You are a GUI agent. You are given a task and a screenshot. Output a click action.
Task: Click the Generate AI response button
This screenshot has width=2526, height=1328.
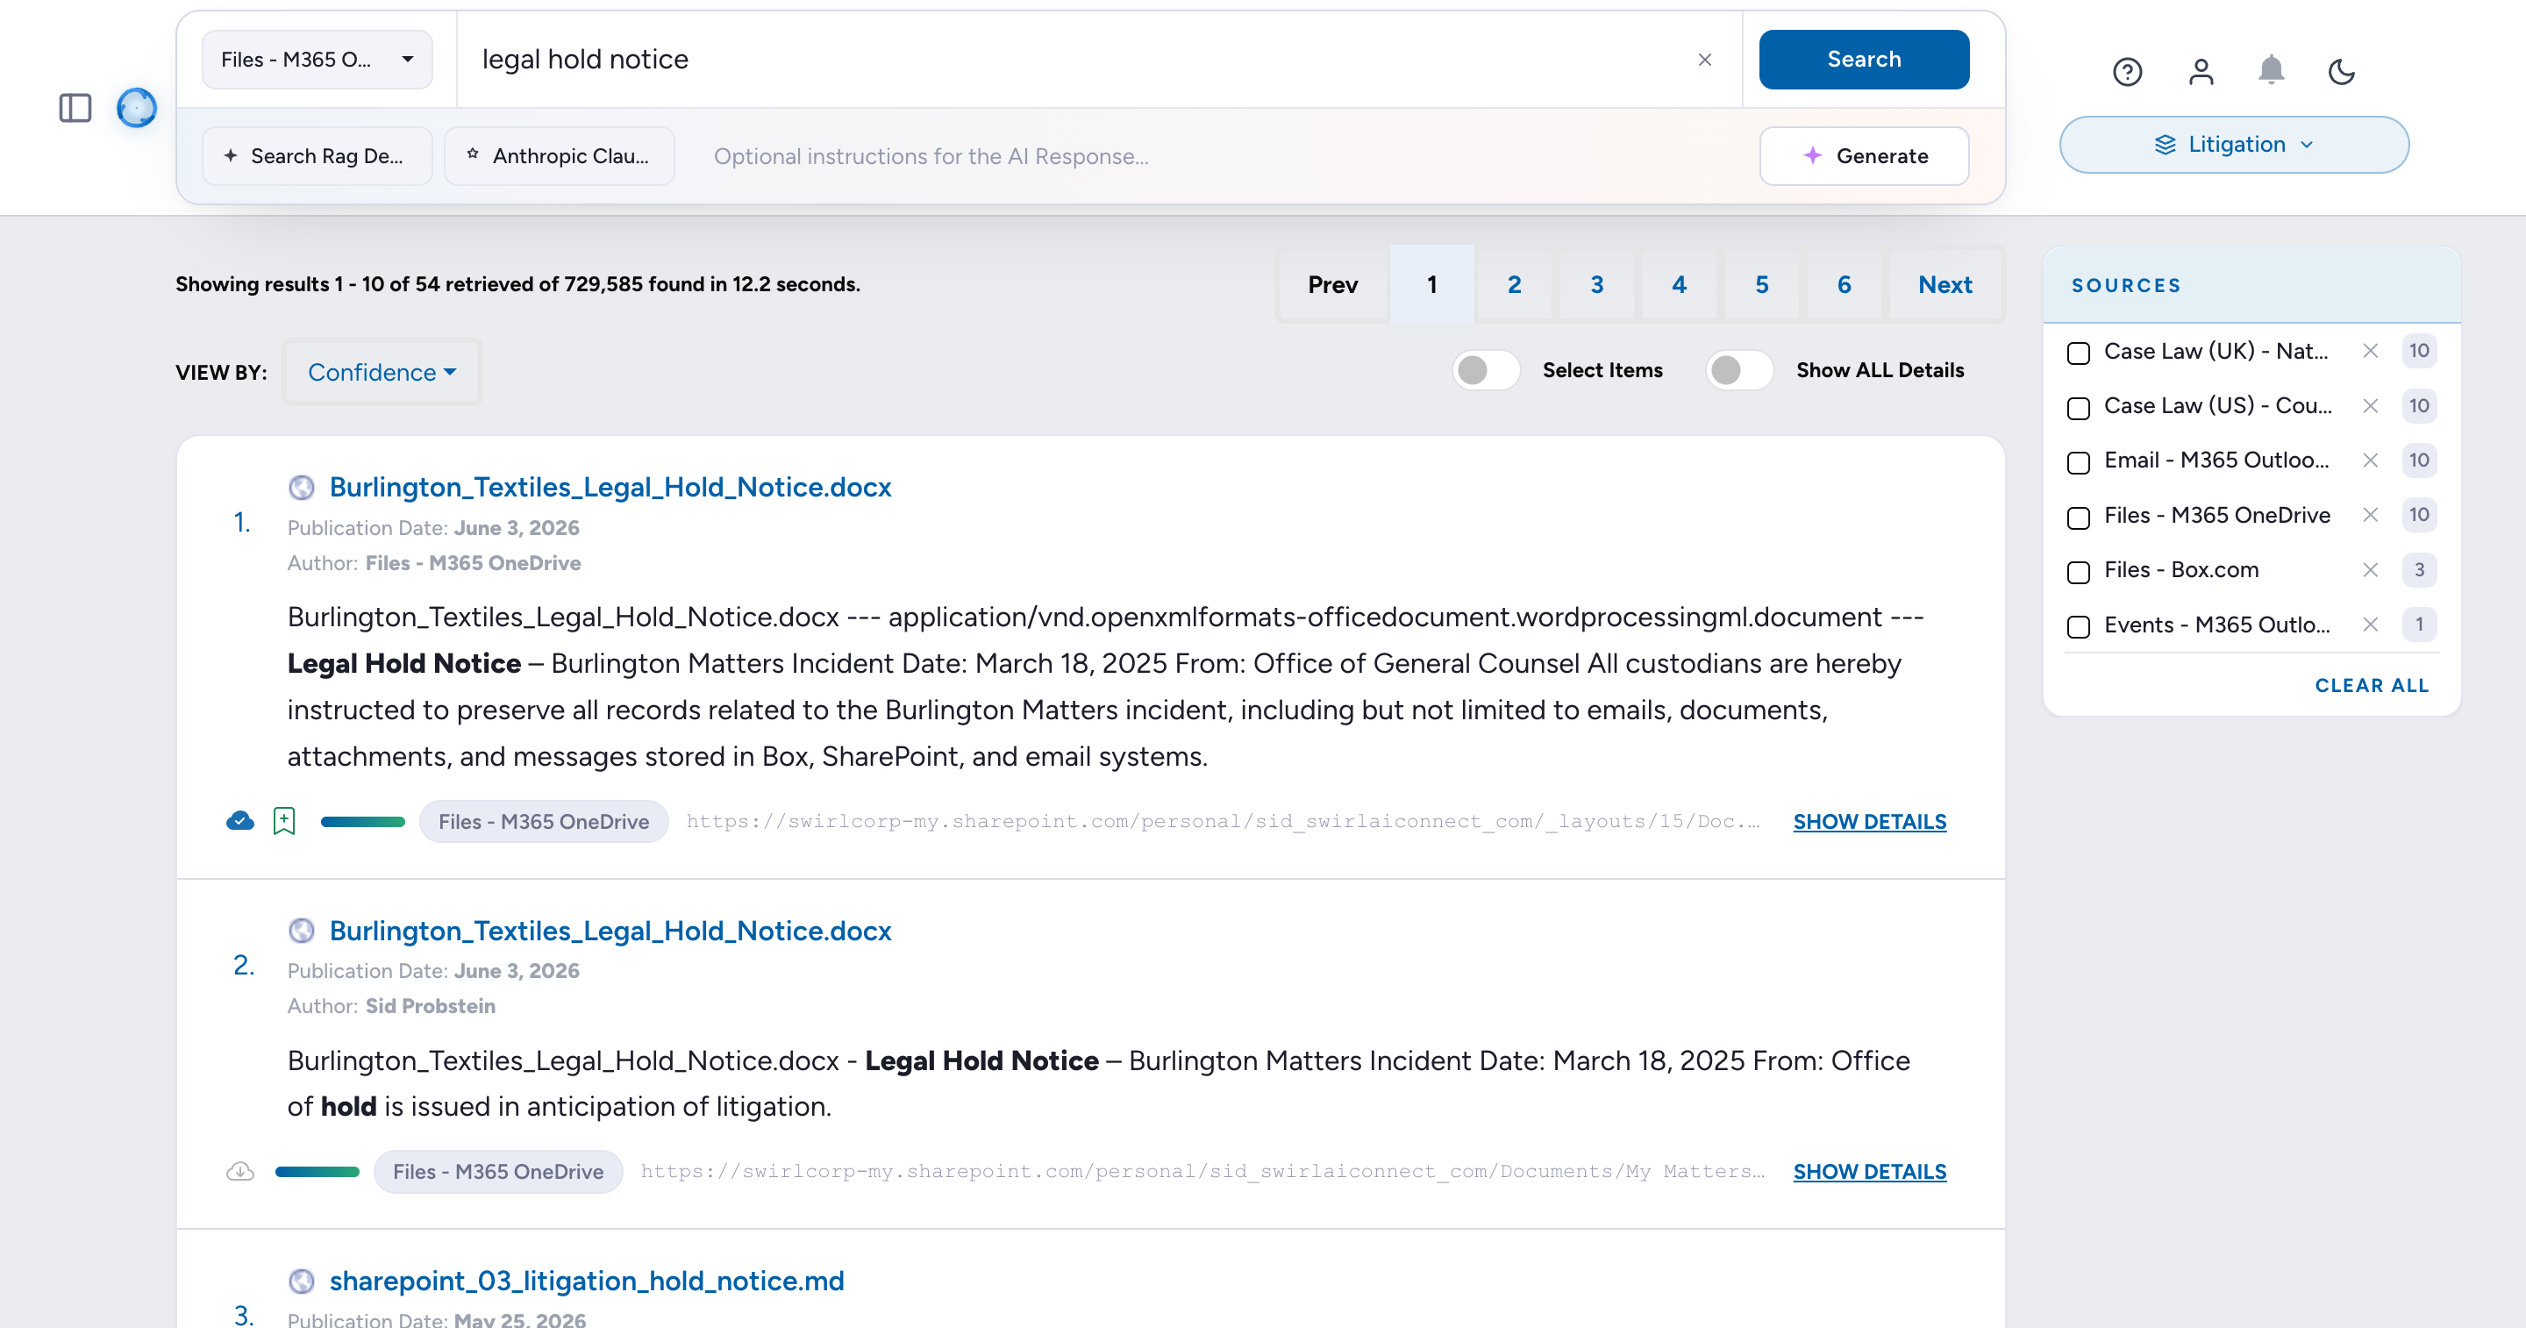point(1863,156)
